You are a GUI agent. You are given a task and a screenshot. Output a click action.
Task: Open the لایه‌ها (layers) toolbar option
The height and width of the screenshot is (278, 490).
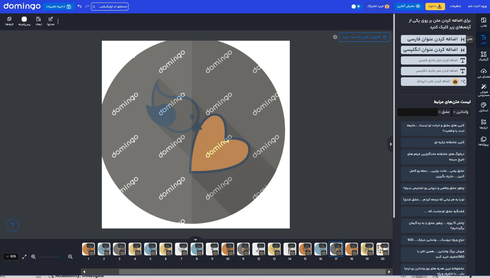pyautogui.click(x=9, y=21)
